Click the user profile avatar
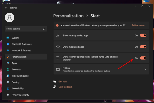 9,18
